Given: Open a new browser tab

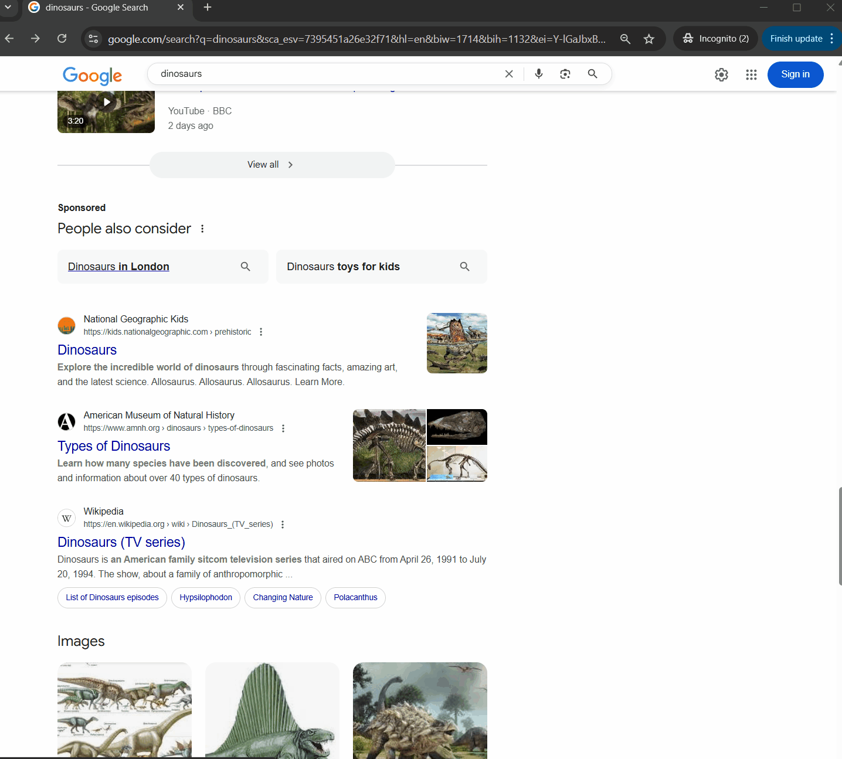Looking at the screenshot, I should point(208,8).
